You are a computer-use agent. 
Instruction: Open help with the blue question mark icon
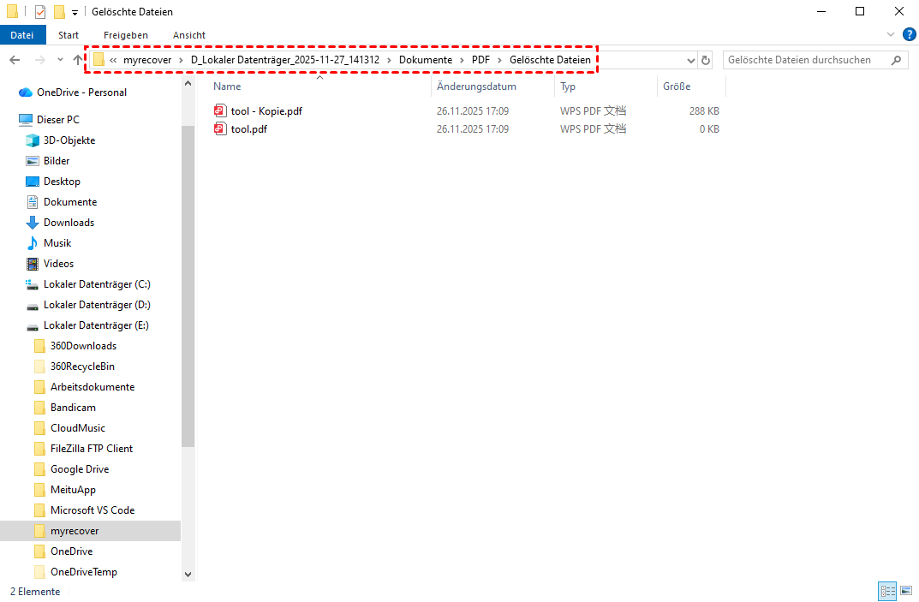pos(909,34)
